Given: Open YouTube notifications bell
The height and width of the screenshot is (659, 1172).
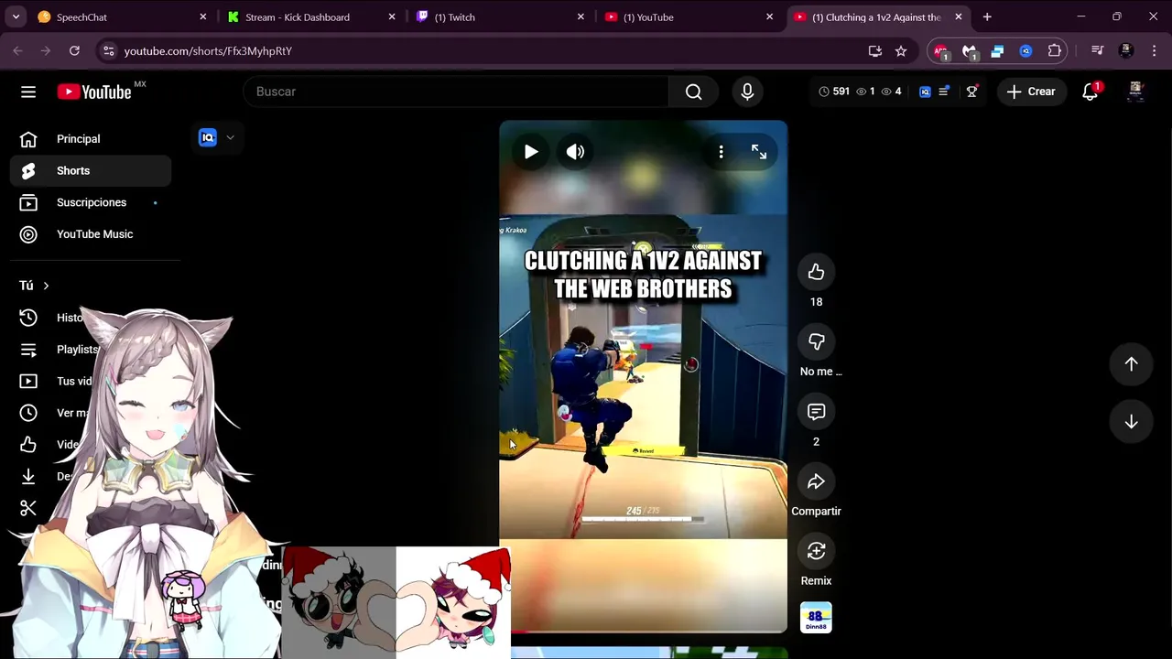Looking at the screenshot, I should pos(1090,92).
